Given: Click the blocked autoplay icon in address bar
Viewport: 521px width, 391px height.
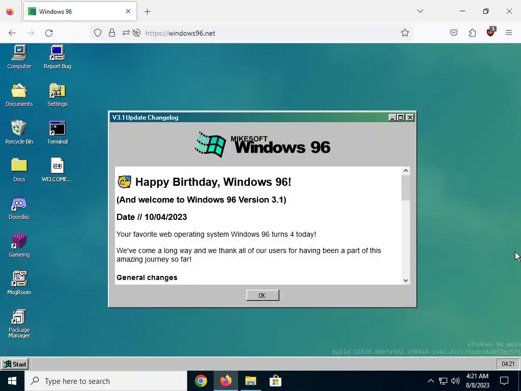Looking at the screenshot, I should (136, 33).
